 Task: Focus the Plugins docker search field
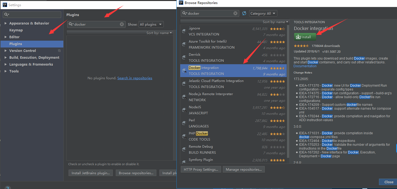pos(96,24)
